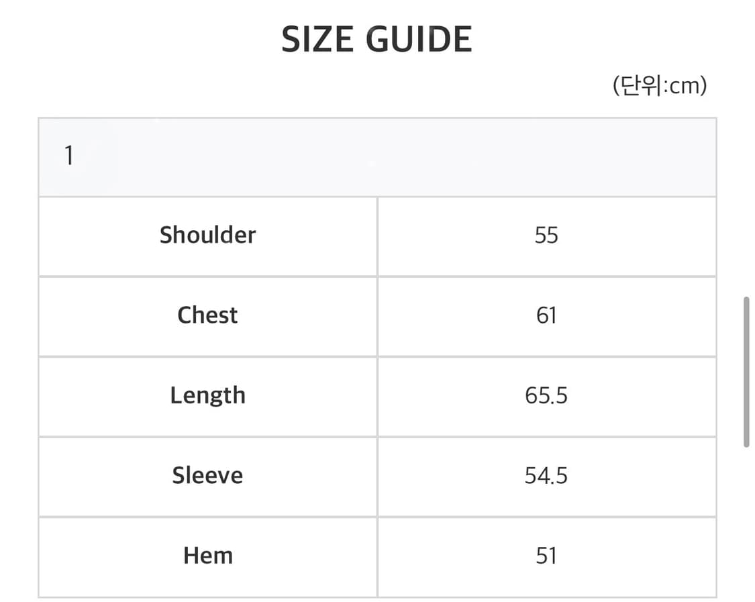
Task: Click the column divider in the Chest row
Action: point(377,315)
